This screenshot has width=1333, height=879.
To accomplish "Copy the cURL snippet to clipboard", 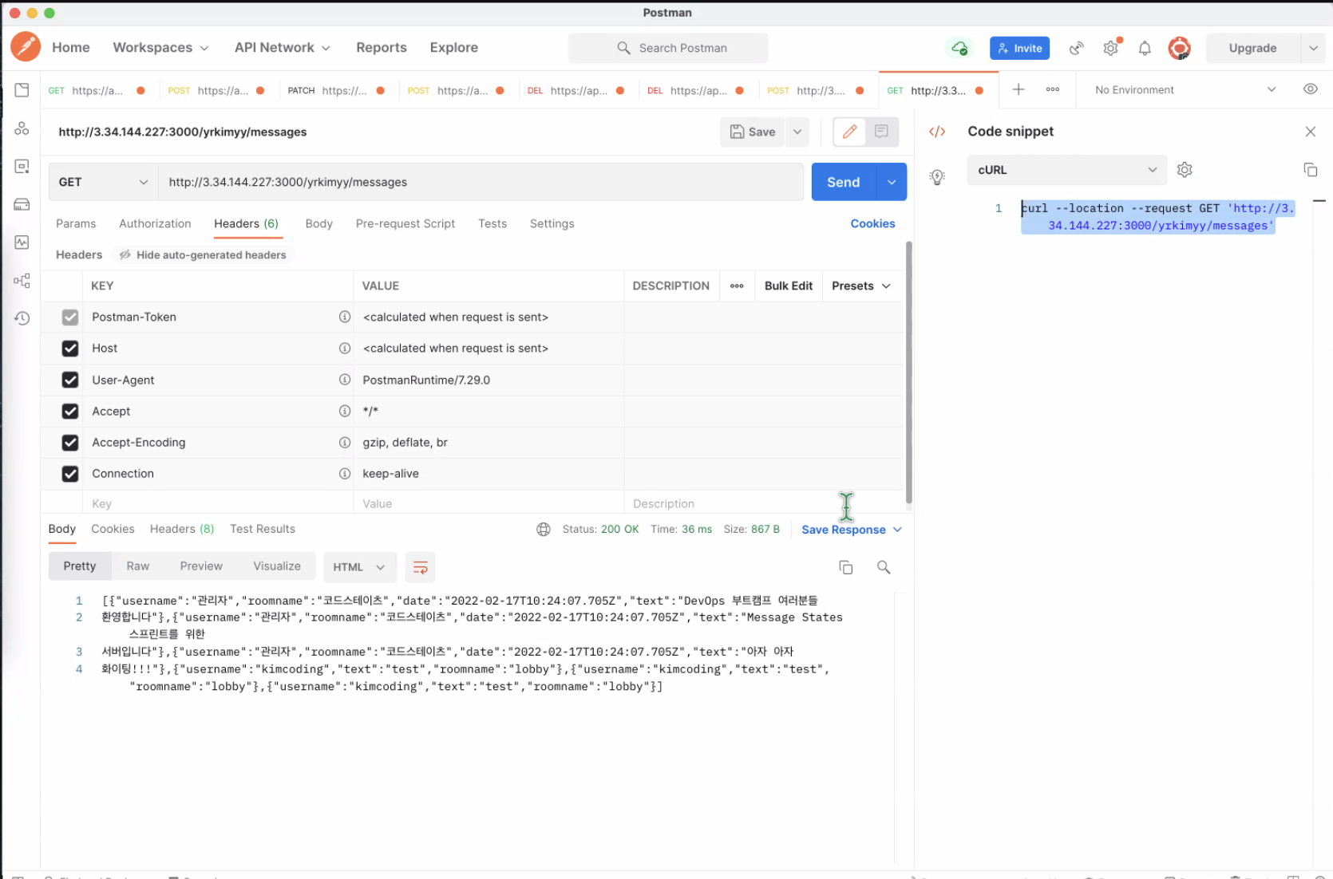I will 1310,170.
